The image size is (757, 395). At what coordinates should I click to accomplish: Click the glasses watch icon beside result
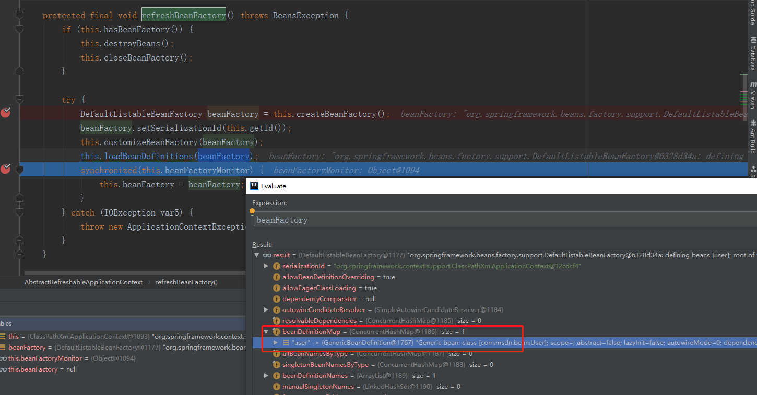267,255
